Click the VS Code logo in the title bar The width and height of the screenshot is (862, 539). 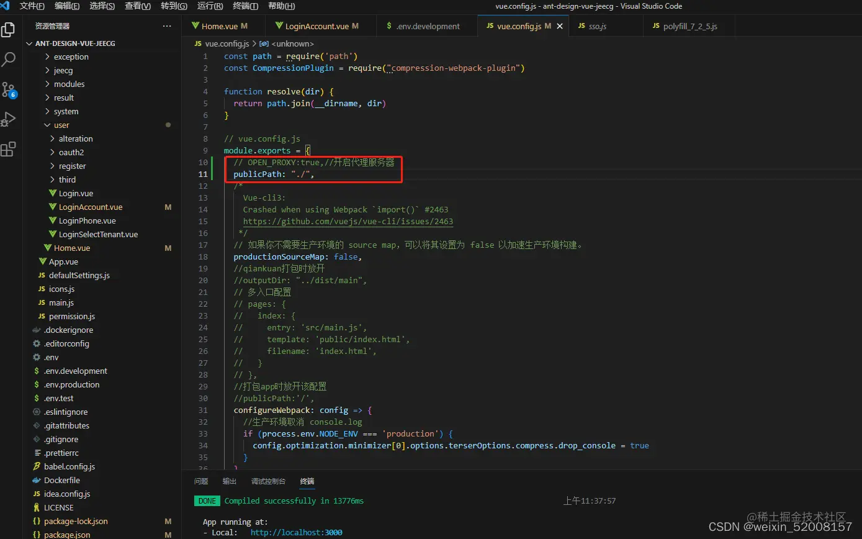pyautogui.click(x=6, y=6)
